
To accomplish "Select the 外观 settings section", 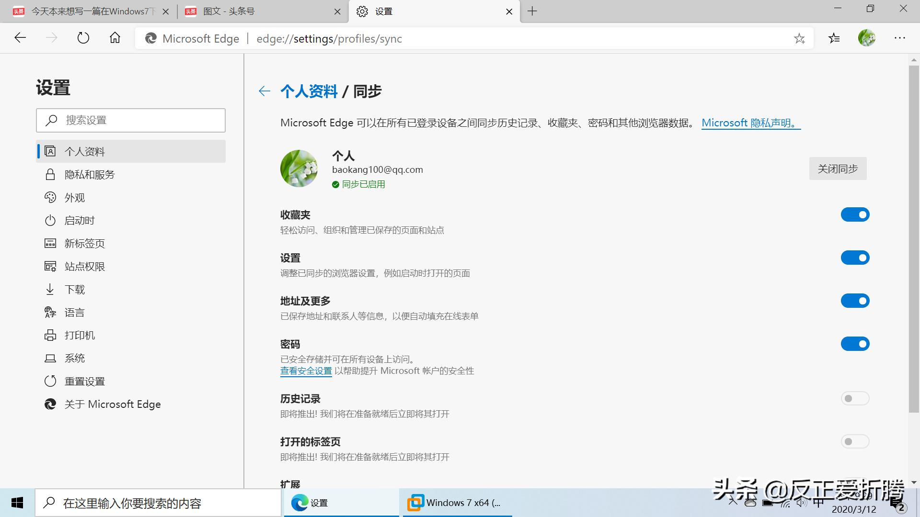I will [x=75, y=197].
